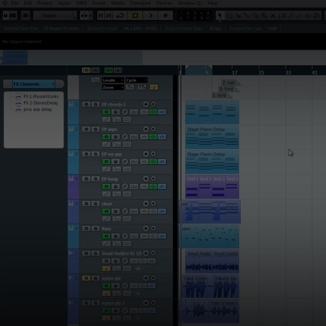Select the Zoom magnifier tool
Viewport: 326px width, 326px height.
(x=264, y=15)
